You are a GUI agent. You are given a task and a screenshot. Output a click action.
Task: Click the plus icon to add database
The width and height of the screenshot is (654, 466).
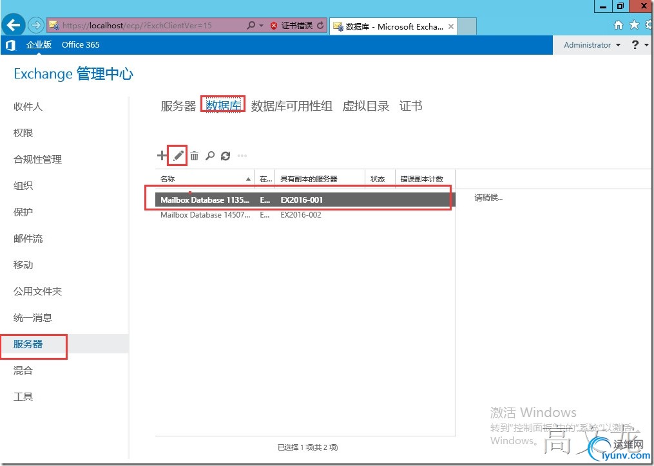pyautogui.click(x=162, y=156)
